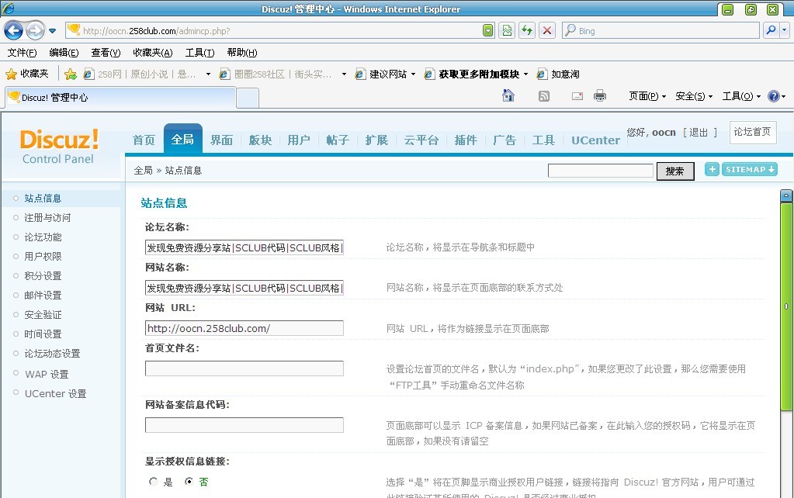The image size is (794, 498).
Task: Switch to the 界面 admin tab
Action: click(222, 140)
